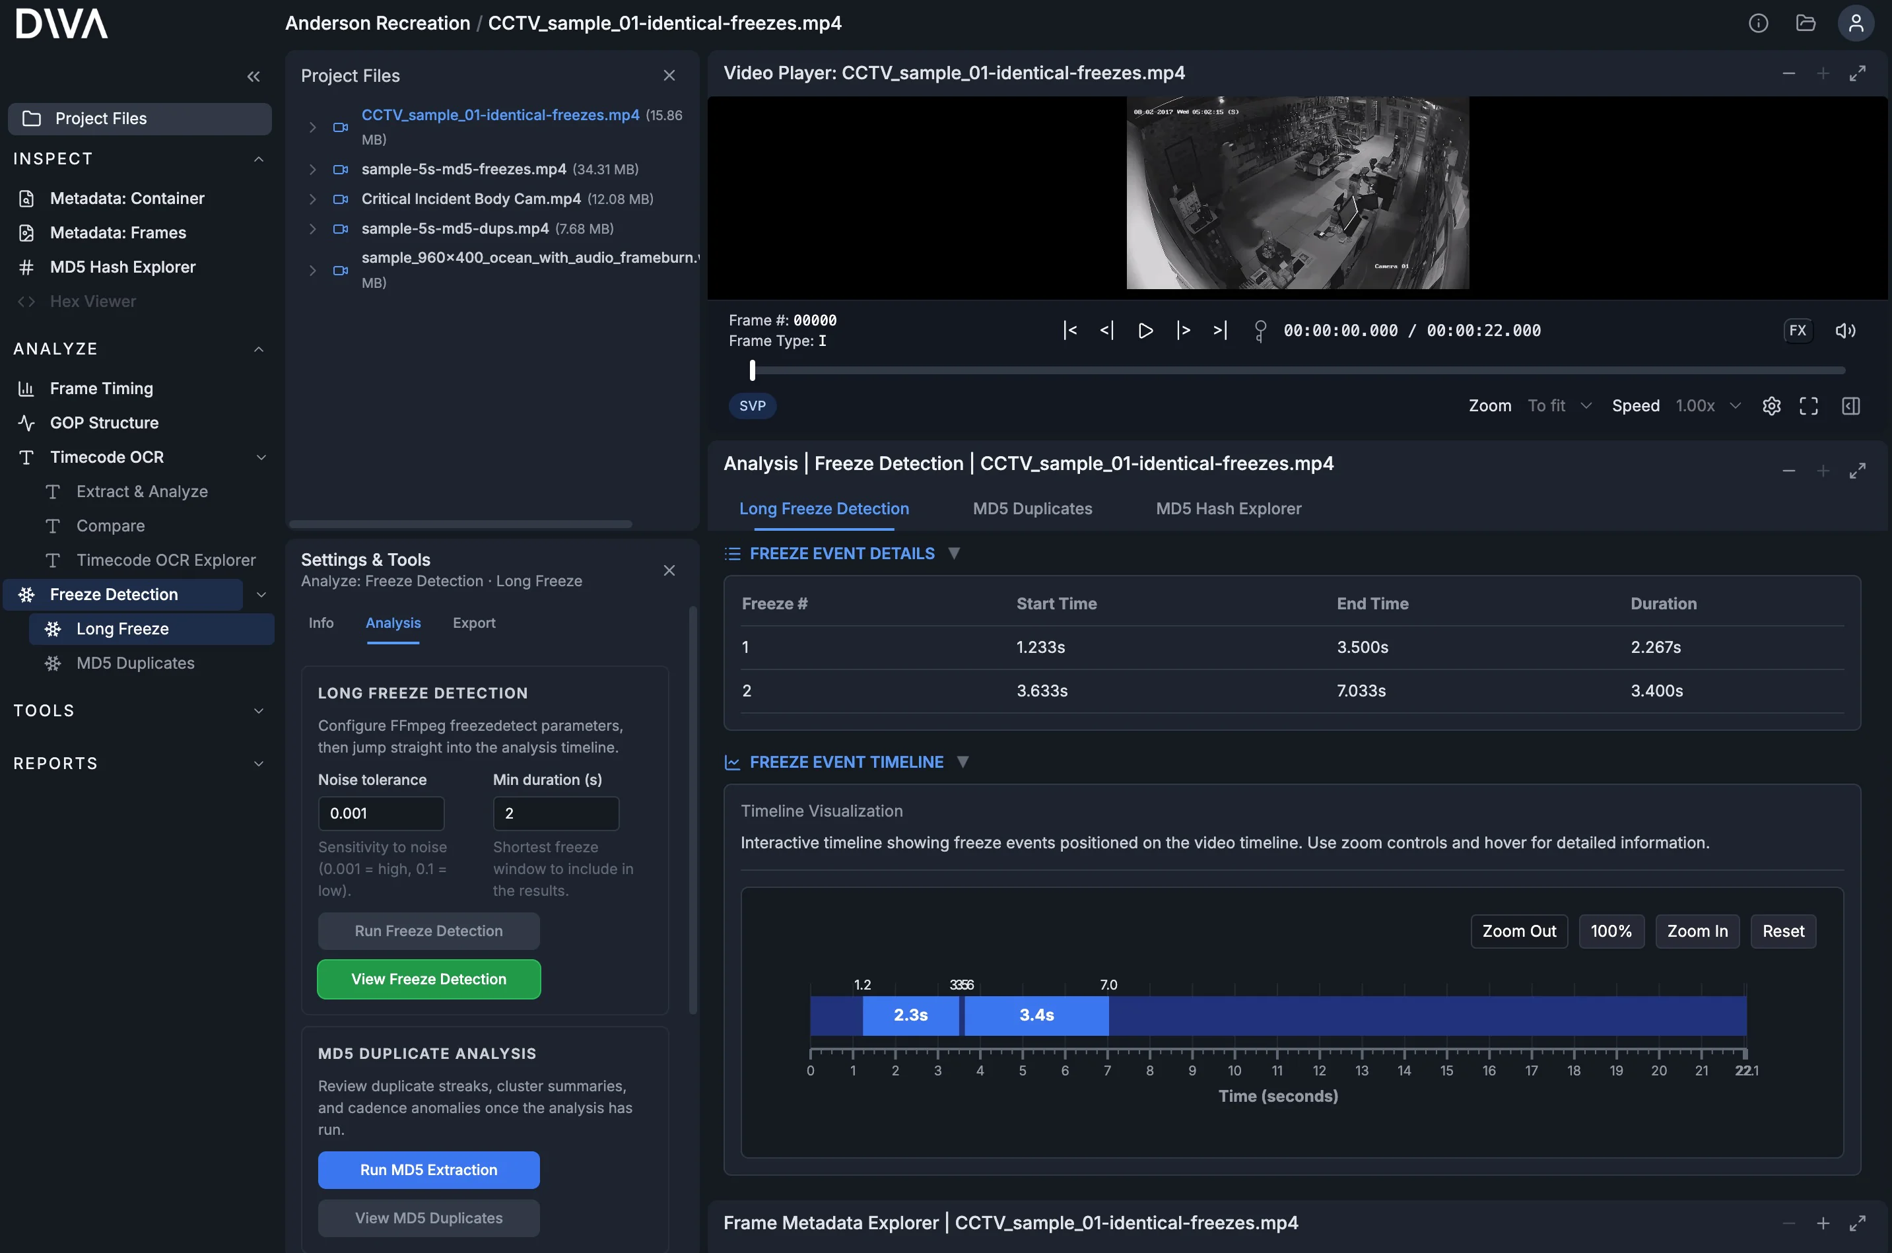Open the playback Speed dropdown
The height and width of the screenshot is (1253, 1892).
(1709, 405)
